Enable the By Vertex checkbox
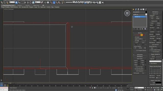The image size is (163, 91). tap(134, 37)
